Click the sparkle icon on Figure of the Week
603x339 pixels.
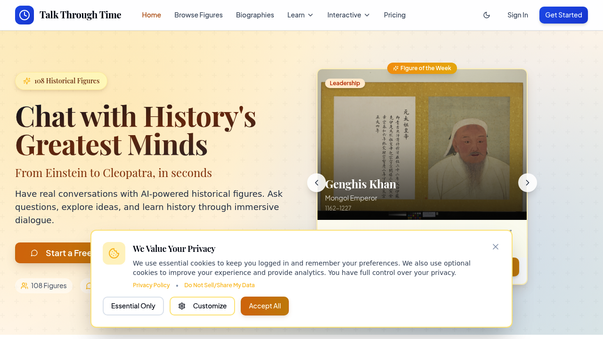pos(395,68)
